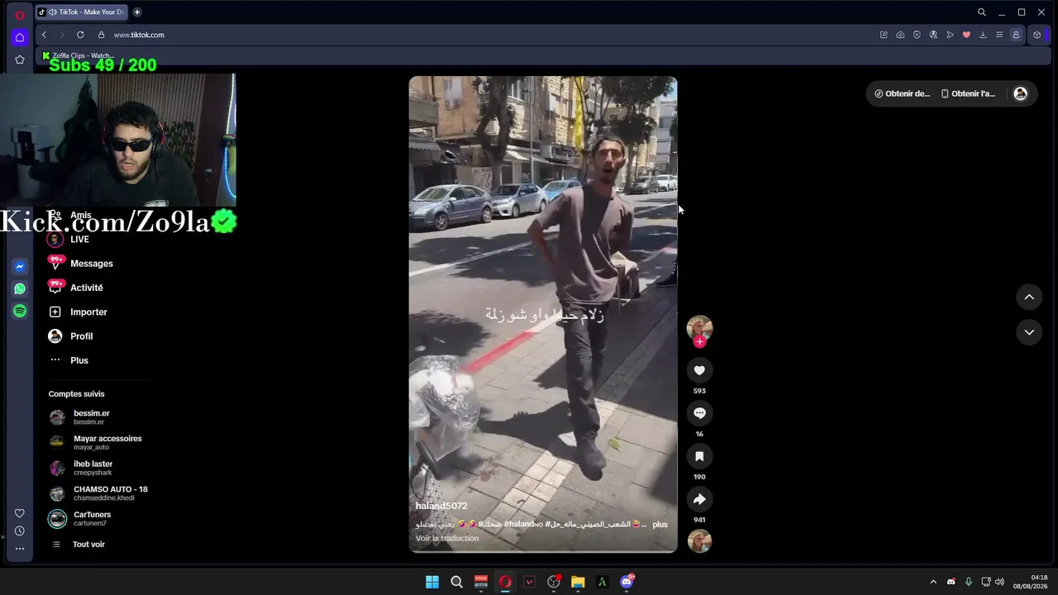
Task: Follow the creator via avatar plus badge
Action: 699,341
